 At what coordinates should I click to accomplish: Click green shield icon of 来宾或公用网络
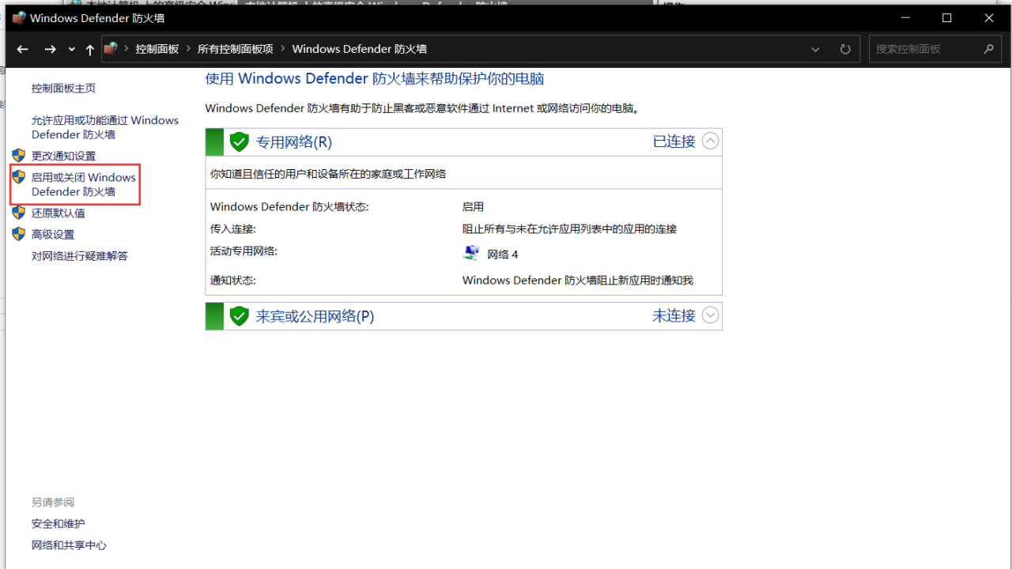coord(240,316)
